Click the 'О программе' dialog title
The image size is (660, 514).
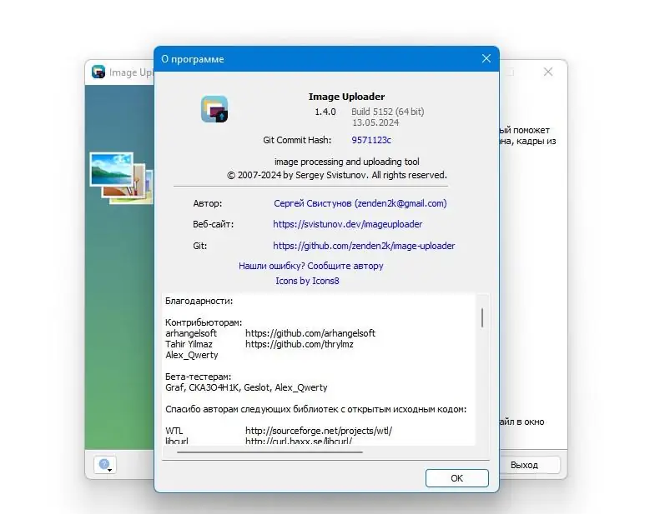193,59
